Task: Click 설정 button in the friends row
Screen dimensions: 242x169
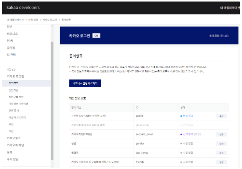Action: tap(221, 162)
